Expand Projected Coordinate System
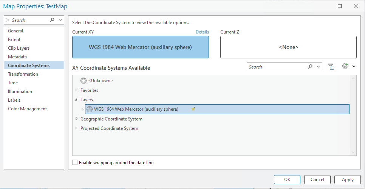The image size is (365, 189). point(77,128)
